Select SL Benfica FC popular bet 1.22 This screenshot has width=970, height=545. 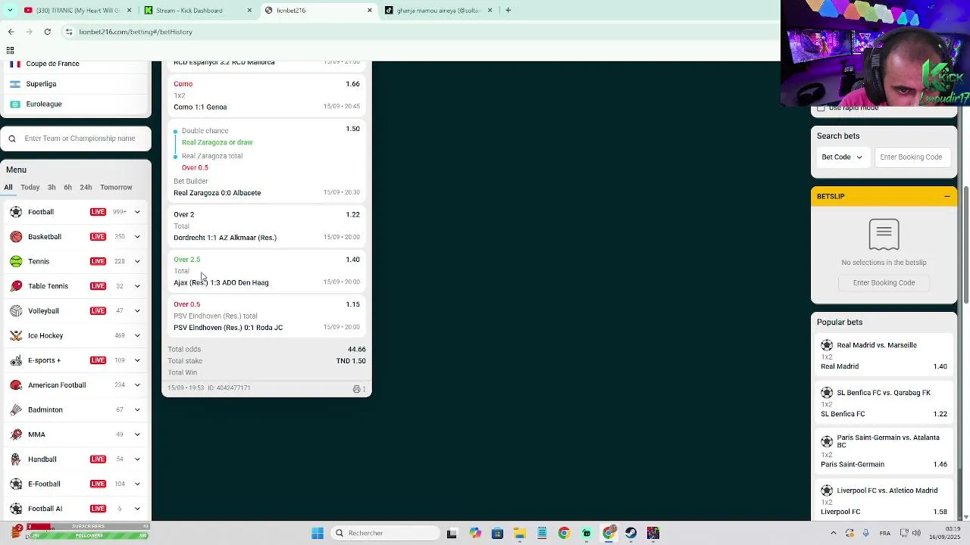tap(884, 403)
